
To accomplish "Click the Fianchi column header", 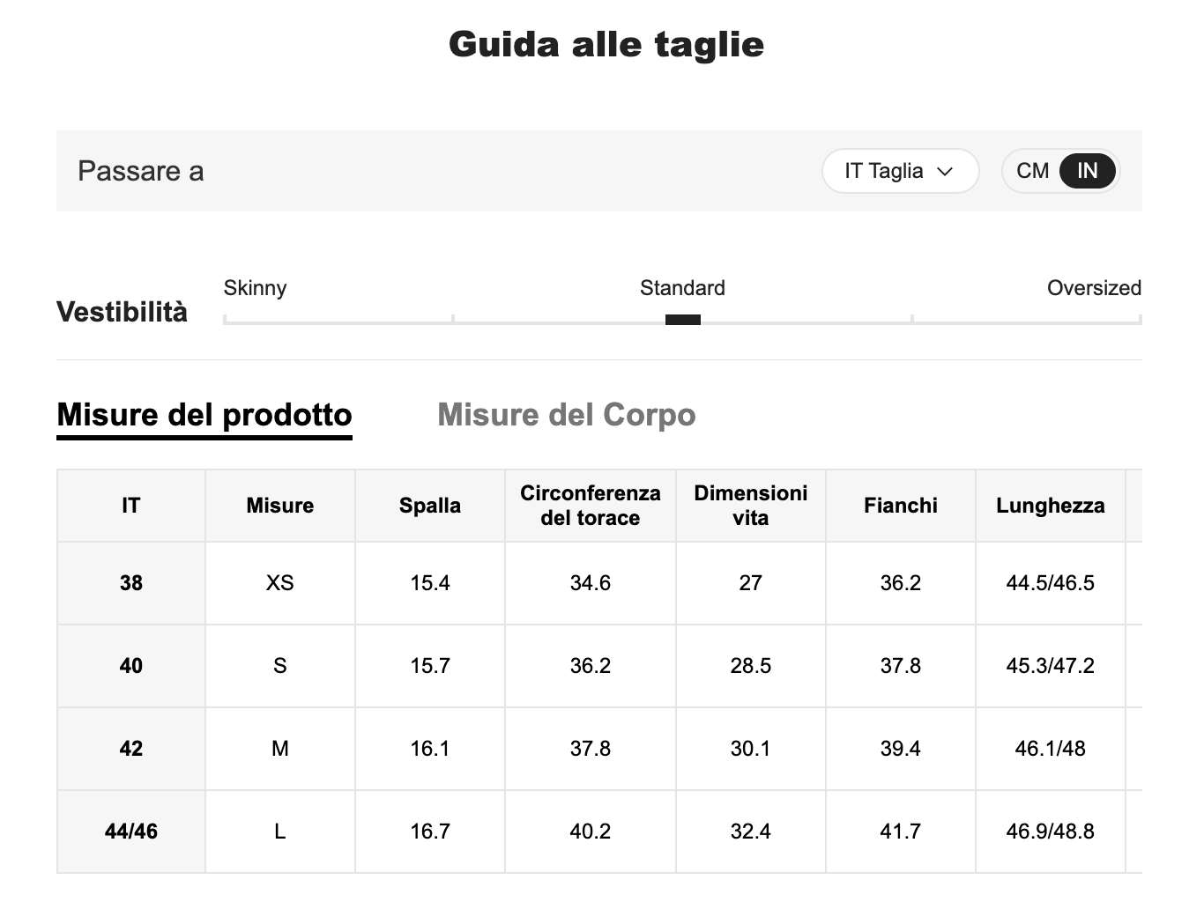I will tap(900, 506).
